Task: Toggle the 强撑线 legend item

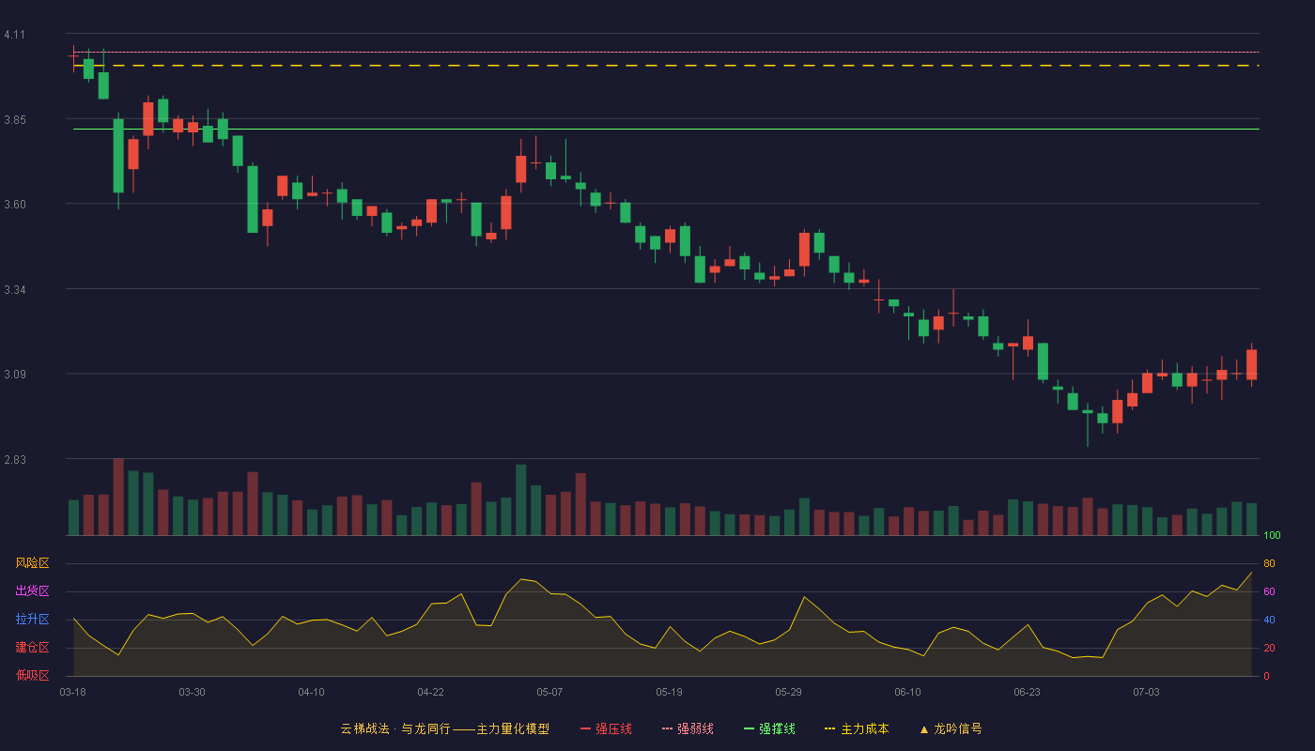Action: (769, 728)
